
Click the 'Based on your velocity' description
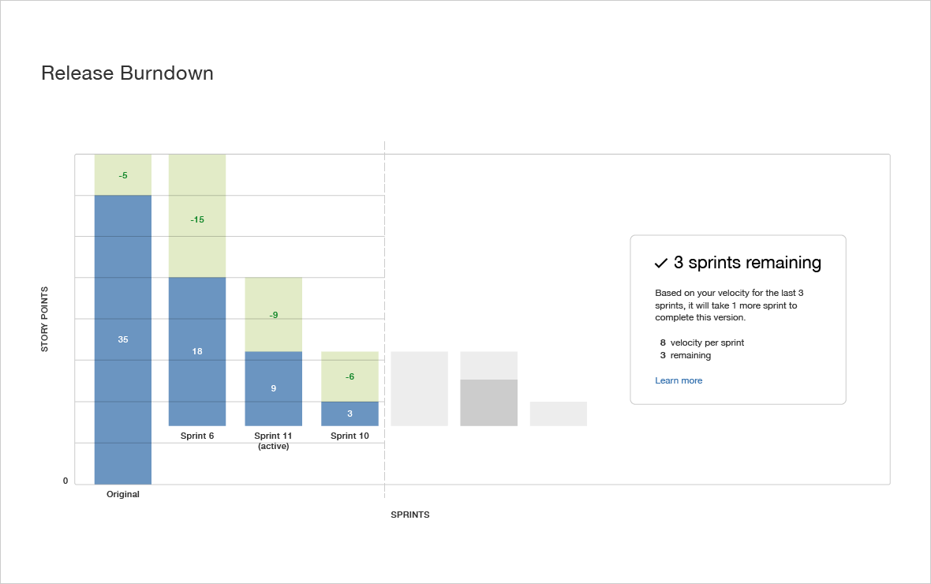[x=729, y=305]
